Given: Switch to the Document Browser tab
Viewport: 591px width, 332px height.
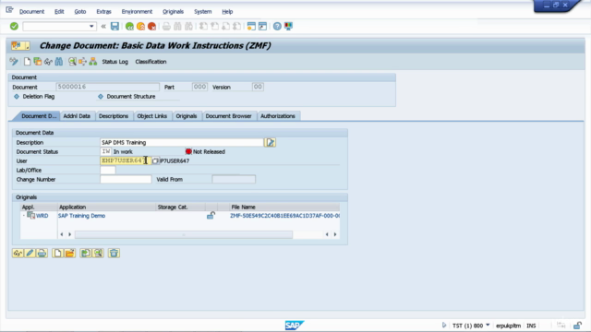Looking at the screenshot, I should [x=228, y=116].
